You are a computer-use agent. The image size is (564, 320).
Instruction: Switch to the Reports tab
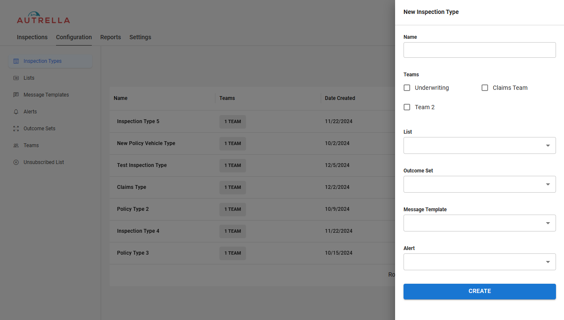click(110, 37)
